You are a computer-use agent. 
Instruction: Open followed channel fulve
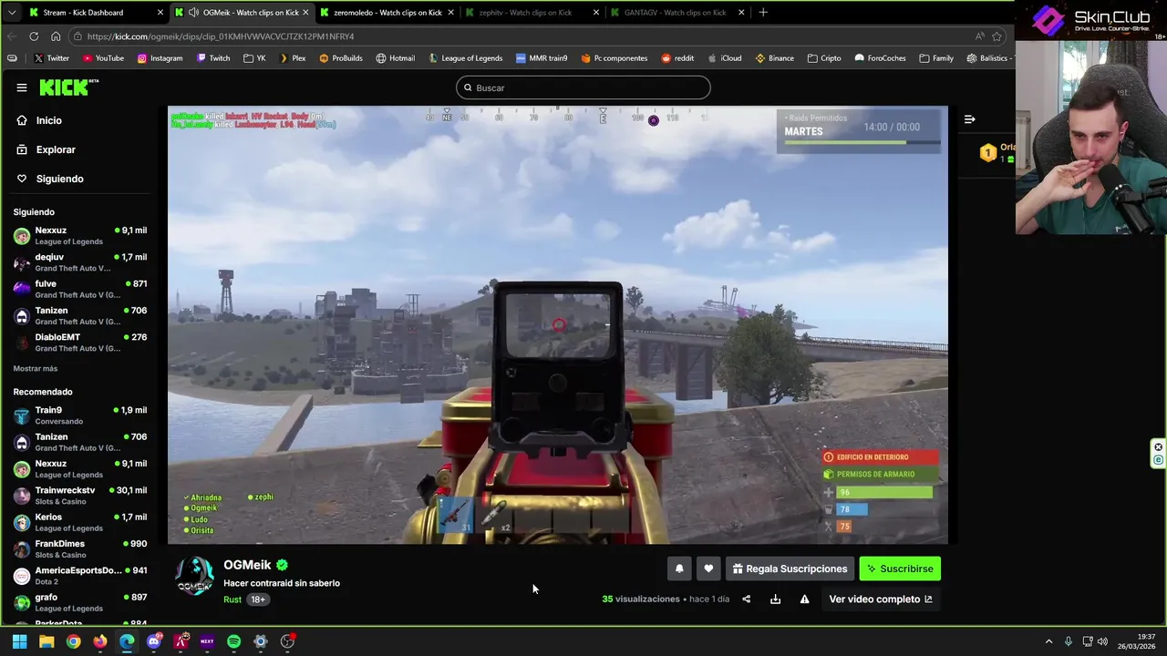click(80, 289)
